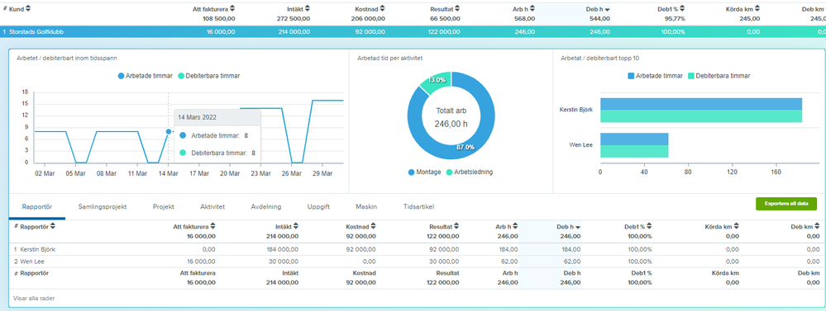826x311 pixels.
Task: Toggle Arbetade timmar series in line chart
Action: point(146,76)
